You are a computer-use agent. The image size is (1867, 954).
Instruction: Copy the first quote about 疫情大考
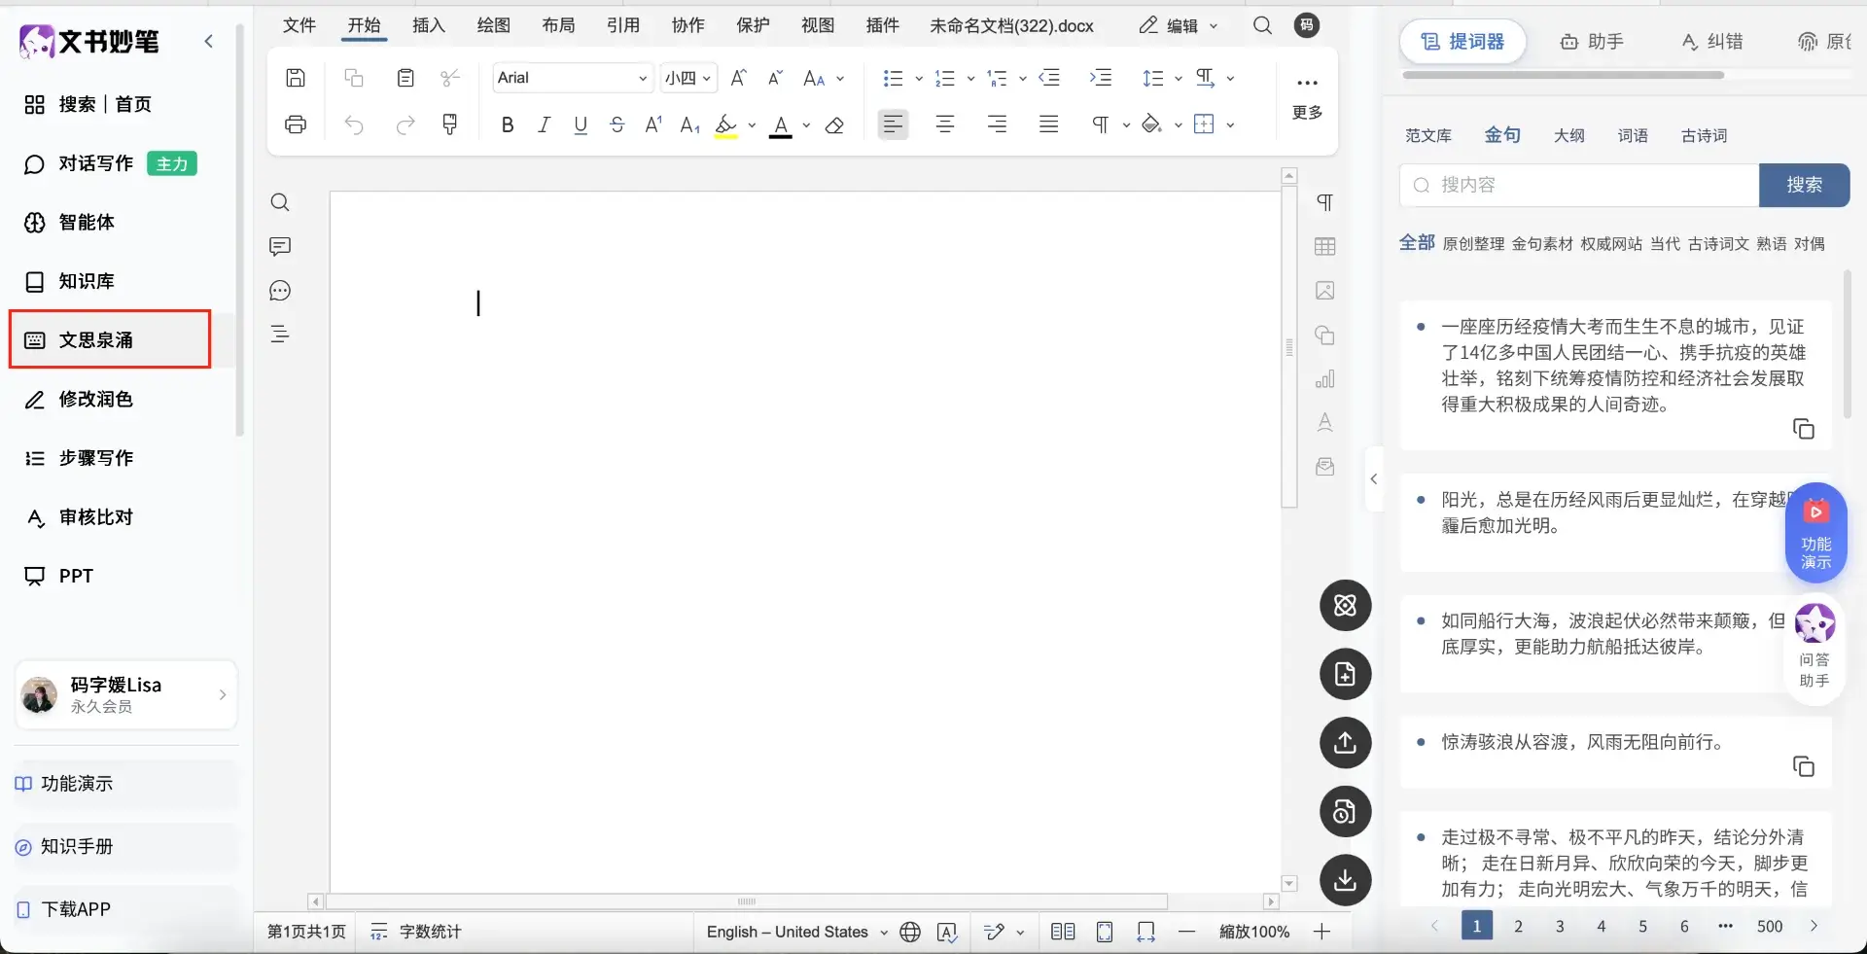1803,429
